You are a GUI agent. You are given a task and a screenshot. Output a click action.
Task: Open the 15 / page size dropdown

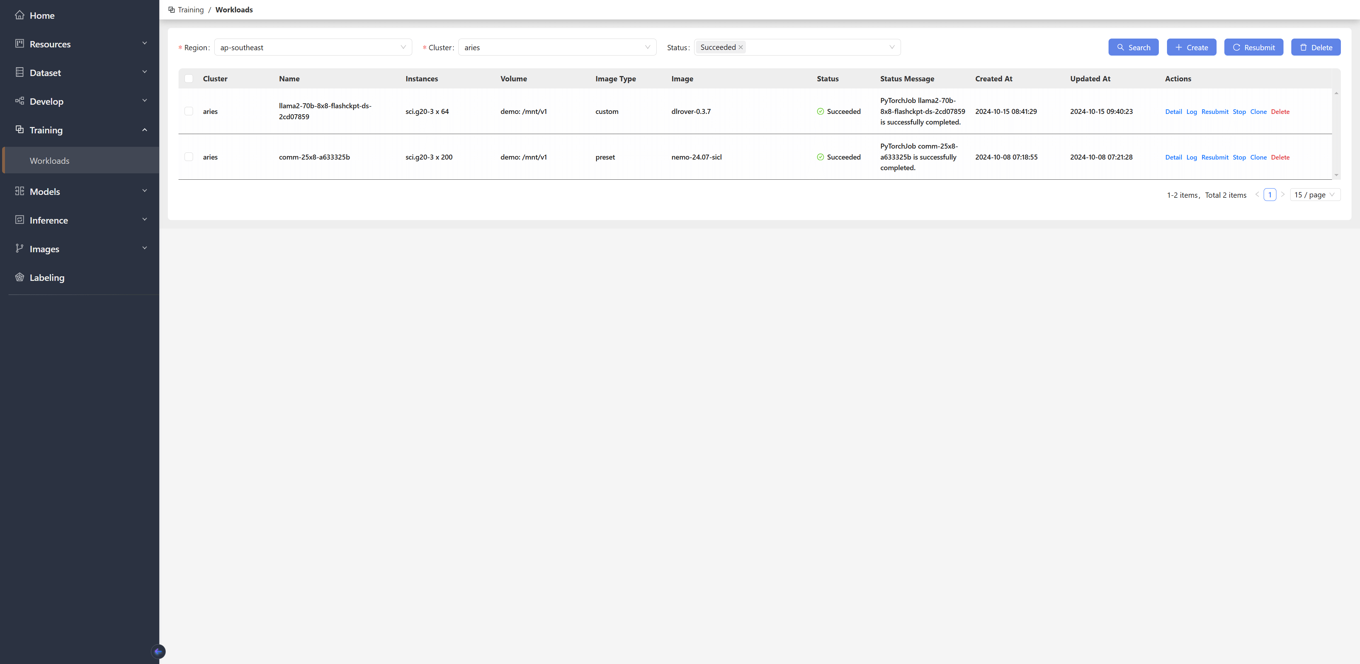(1315, 195)
